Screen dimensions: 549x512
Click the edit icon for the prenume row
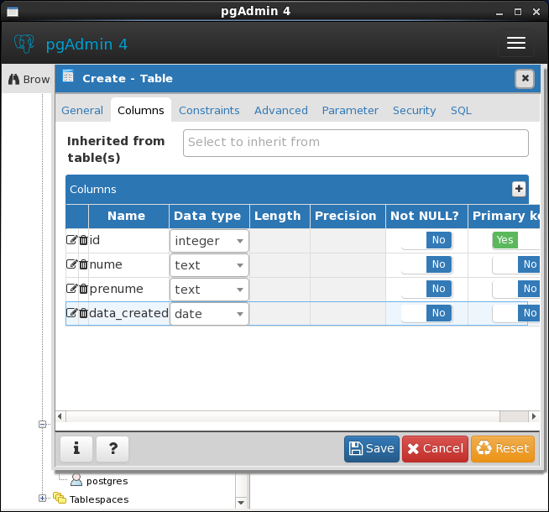(71, 289)
